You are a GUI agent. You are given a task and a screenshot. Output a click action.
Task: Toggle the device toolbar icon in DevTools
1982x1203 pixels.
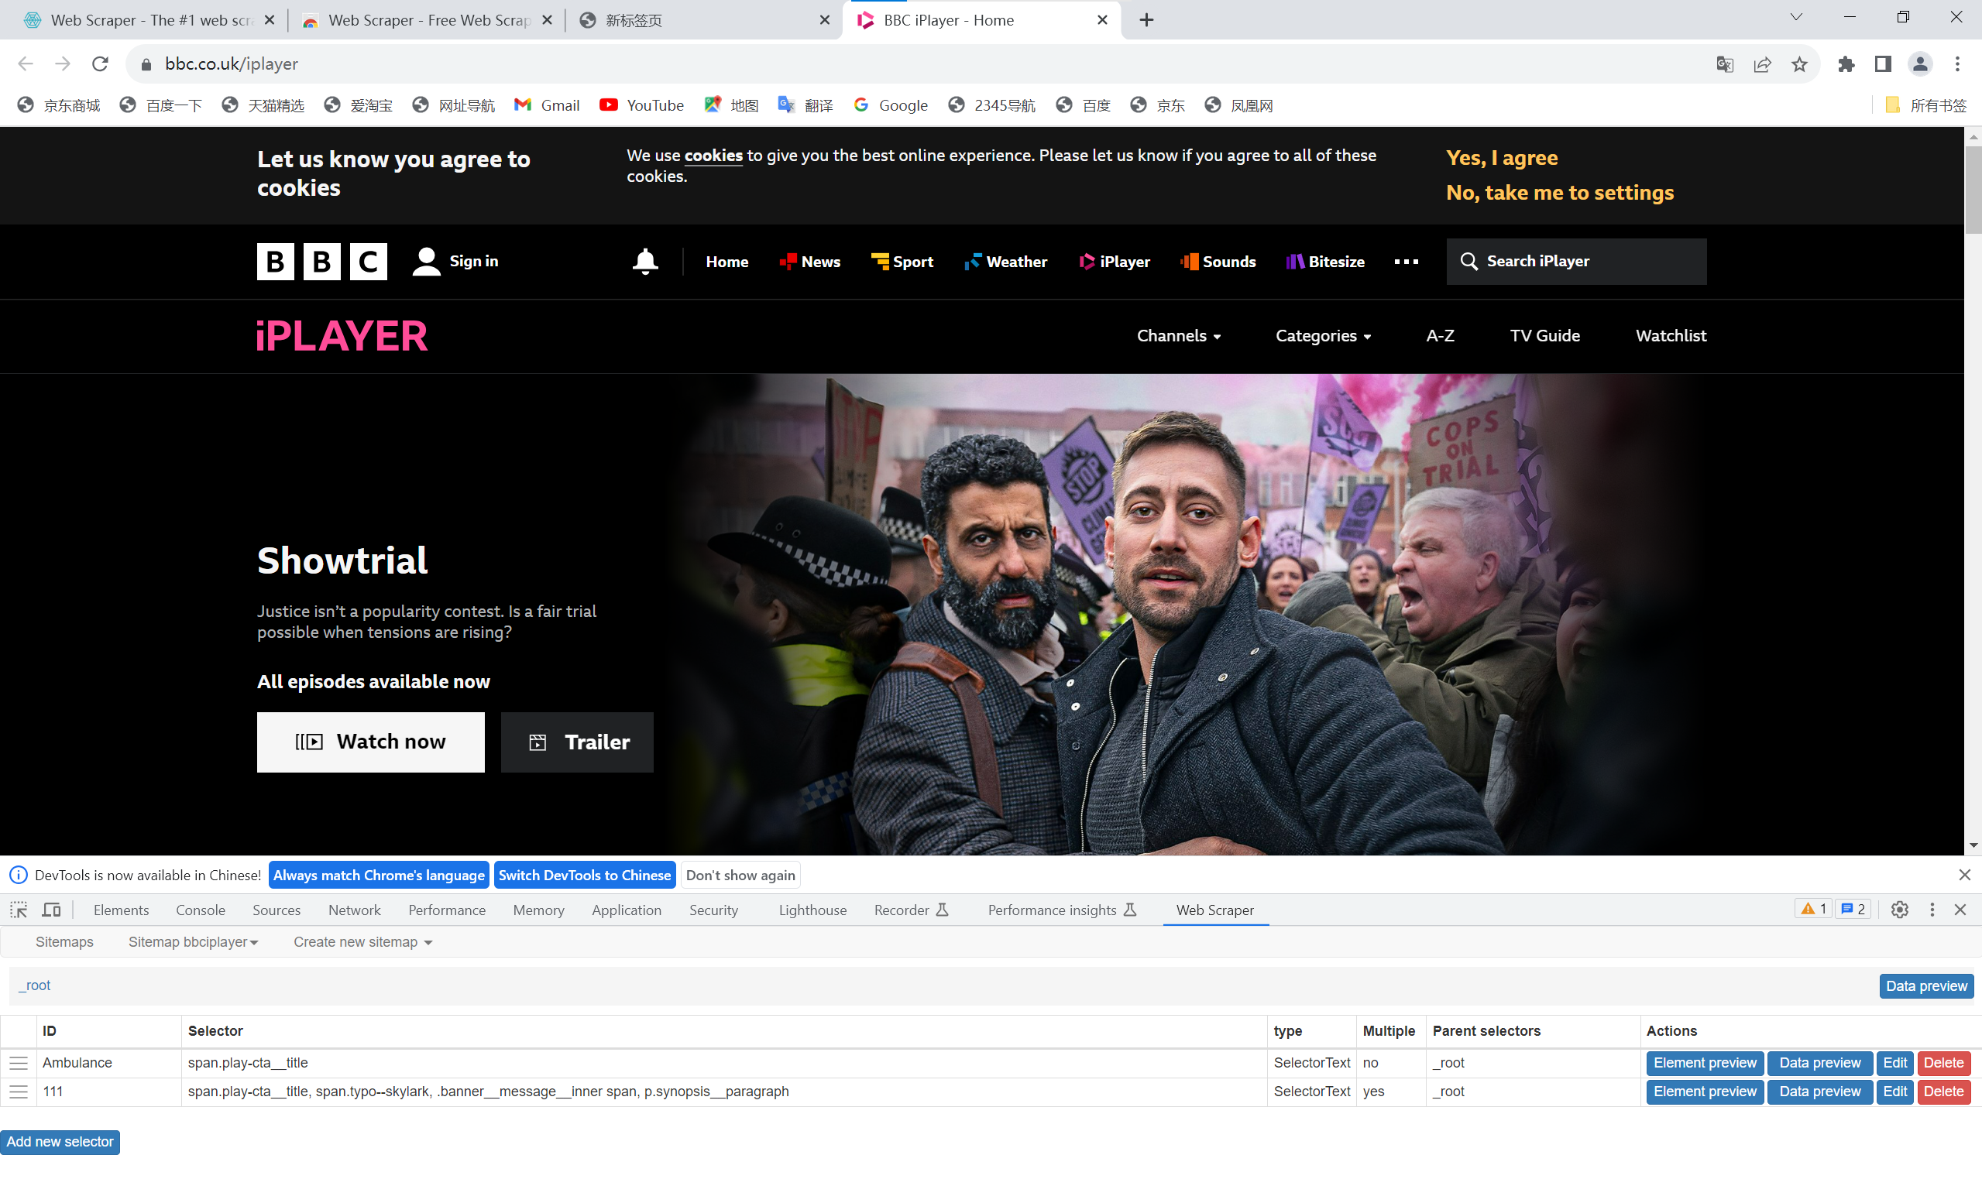[51, 910]
